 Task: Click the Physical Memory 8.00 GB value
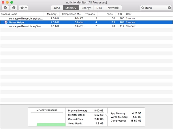pos(99,110)
